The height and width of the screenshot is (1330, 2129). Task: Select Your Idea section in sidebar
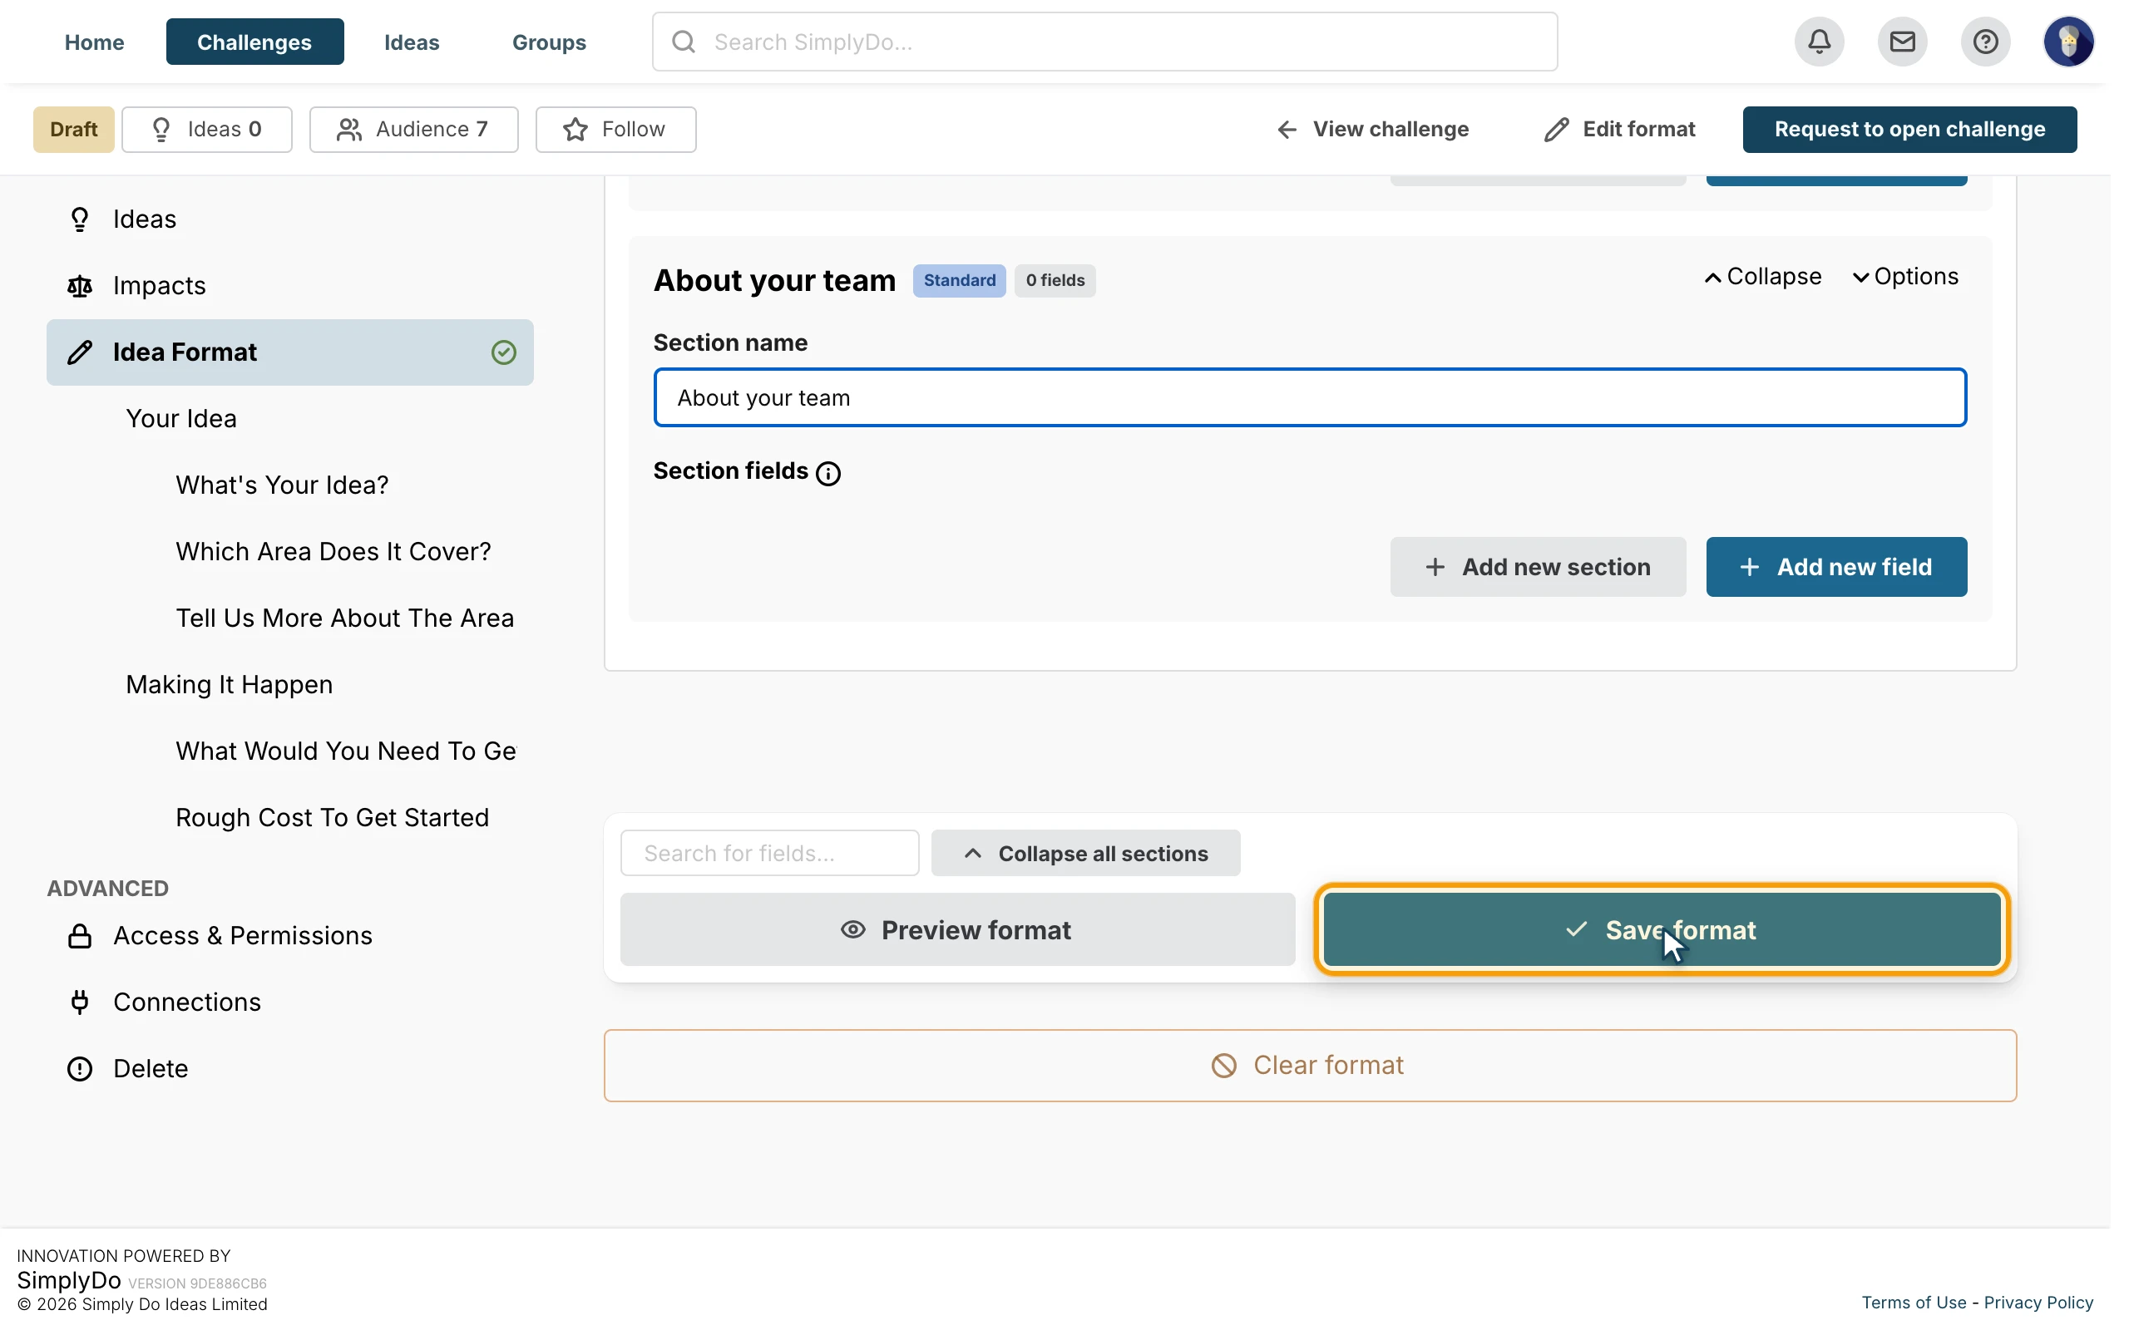pos(181,419)
